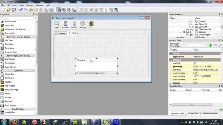Toggle the enabled property checkbox
The height and width of the screenshot is (125, 223).
pos(195,63)
